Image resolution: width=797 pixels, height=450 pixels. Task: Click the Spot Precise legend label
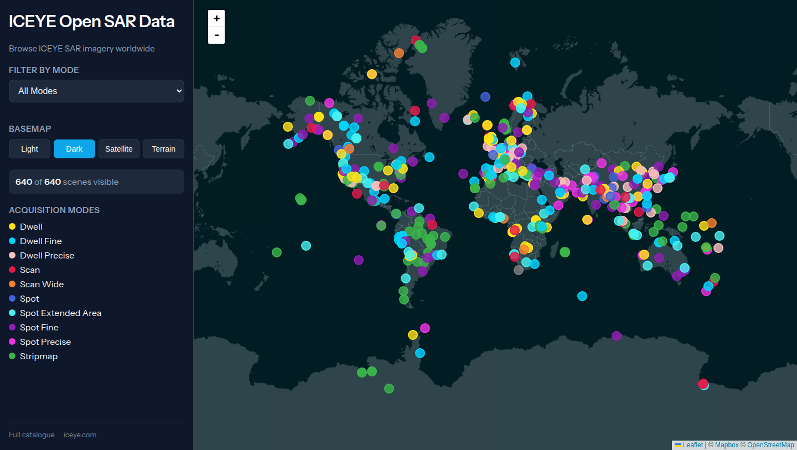pyautogui.click(x=45, y=342)
